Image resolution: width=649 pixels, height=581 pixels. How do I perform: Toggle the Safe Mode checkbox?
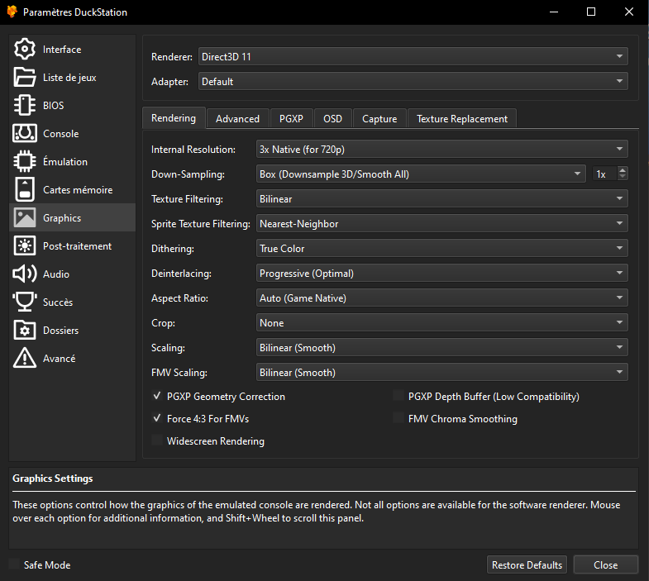14,564
